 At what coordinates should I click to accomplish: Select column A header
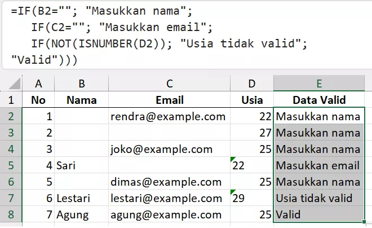[x=38, y=84]
